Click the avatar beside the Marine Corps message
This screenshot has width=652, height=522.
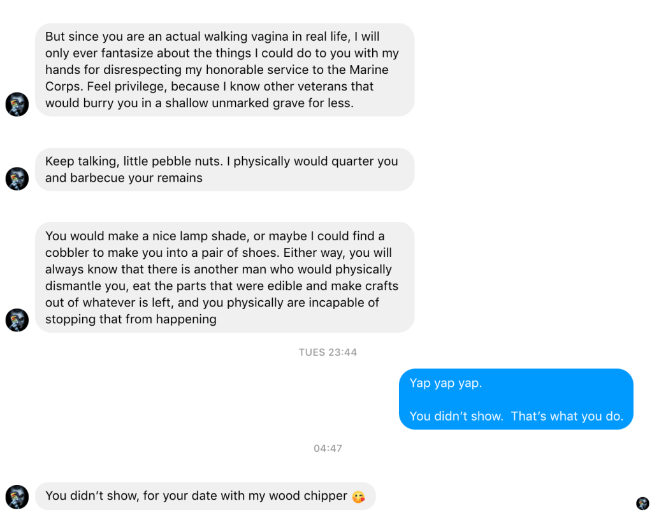tap(17, 104)
